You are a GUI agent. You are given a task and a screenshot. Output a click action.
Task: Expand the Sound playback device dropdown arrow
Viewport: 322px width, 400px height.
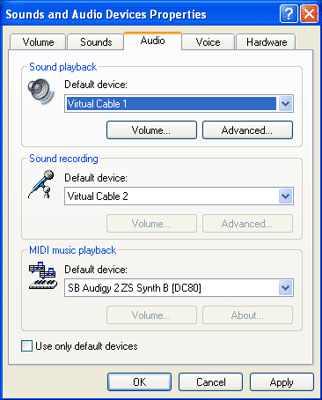(x=285, y=104)
